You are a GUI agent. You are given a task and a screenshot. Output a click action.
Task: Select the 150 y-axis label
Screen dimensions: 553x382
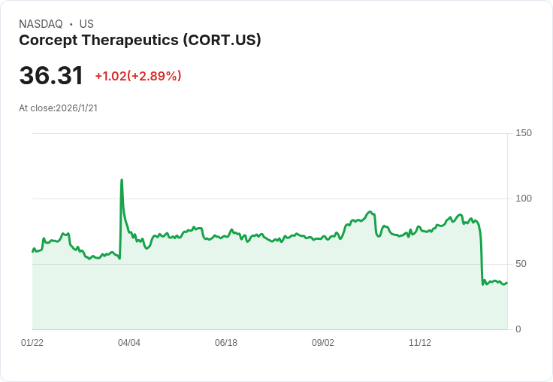coord(524,133)
